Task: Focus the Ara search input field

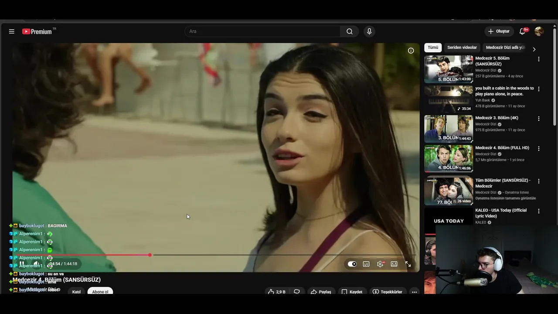Action: (x=262, y=31)
